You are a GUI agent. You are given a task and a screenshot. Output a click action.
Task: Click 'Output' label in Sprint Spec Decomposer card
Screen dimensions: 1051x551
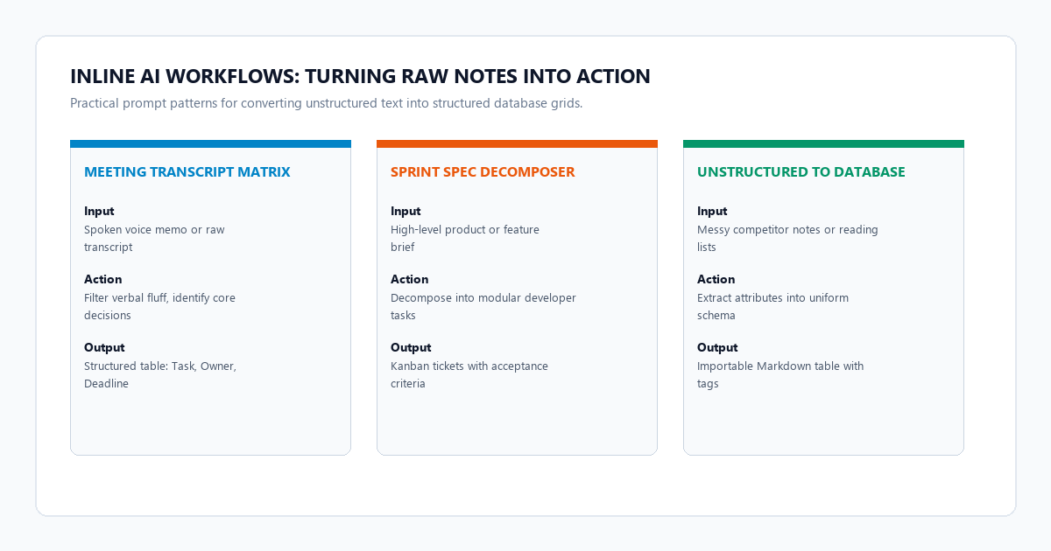(411, 347)
